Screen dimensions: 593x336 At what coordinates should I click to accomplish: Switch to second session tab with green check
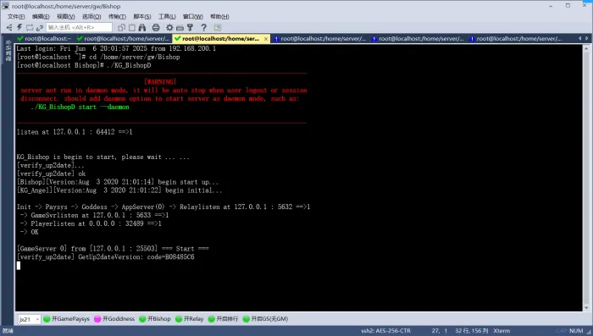(x=123, y=39)
